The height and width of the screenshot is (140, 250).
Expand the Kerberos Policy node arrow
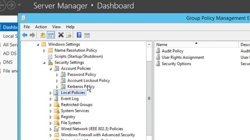pyautogui.click(x=57, y=87)
